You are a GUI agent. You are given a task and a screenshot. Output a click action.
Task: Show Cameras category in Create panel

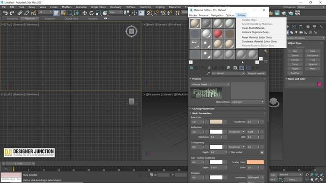[301, 33]
